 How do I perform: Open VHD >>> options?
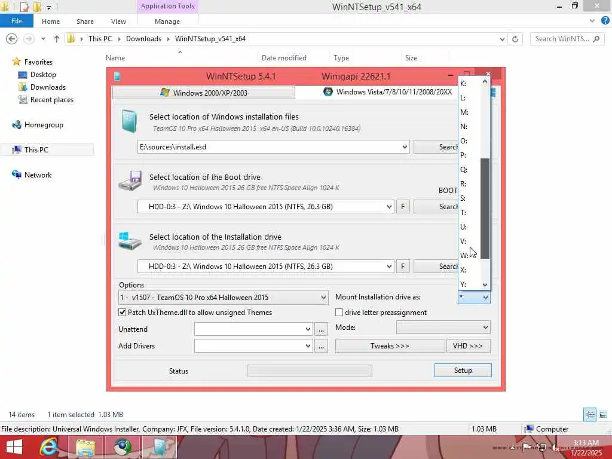click(468, 346)
